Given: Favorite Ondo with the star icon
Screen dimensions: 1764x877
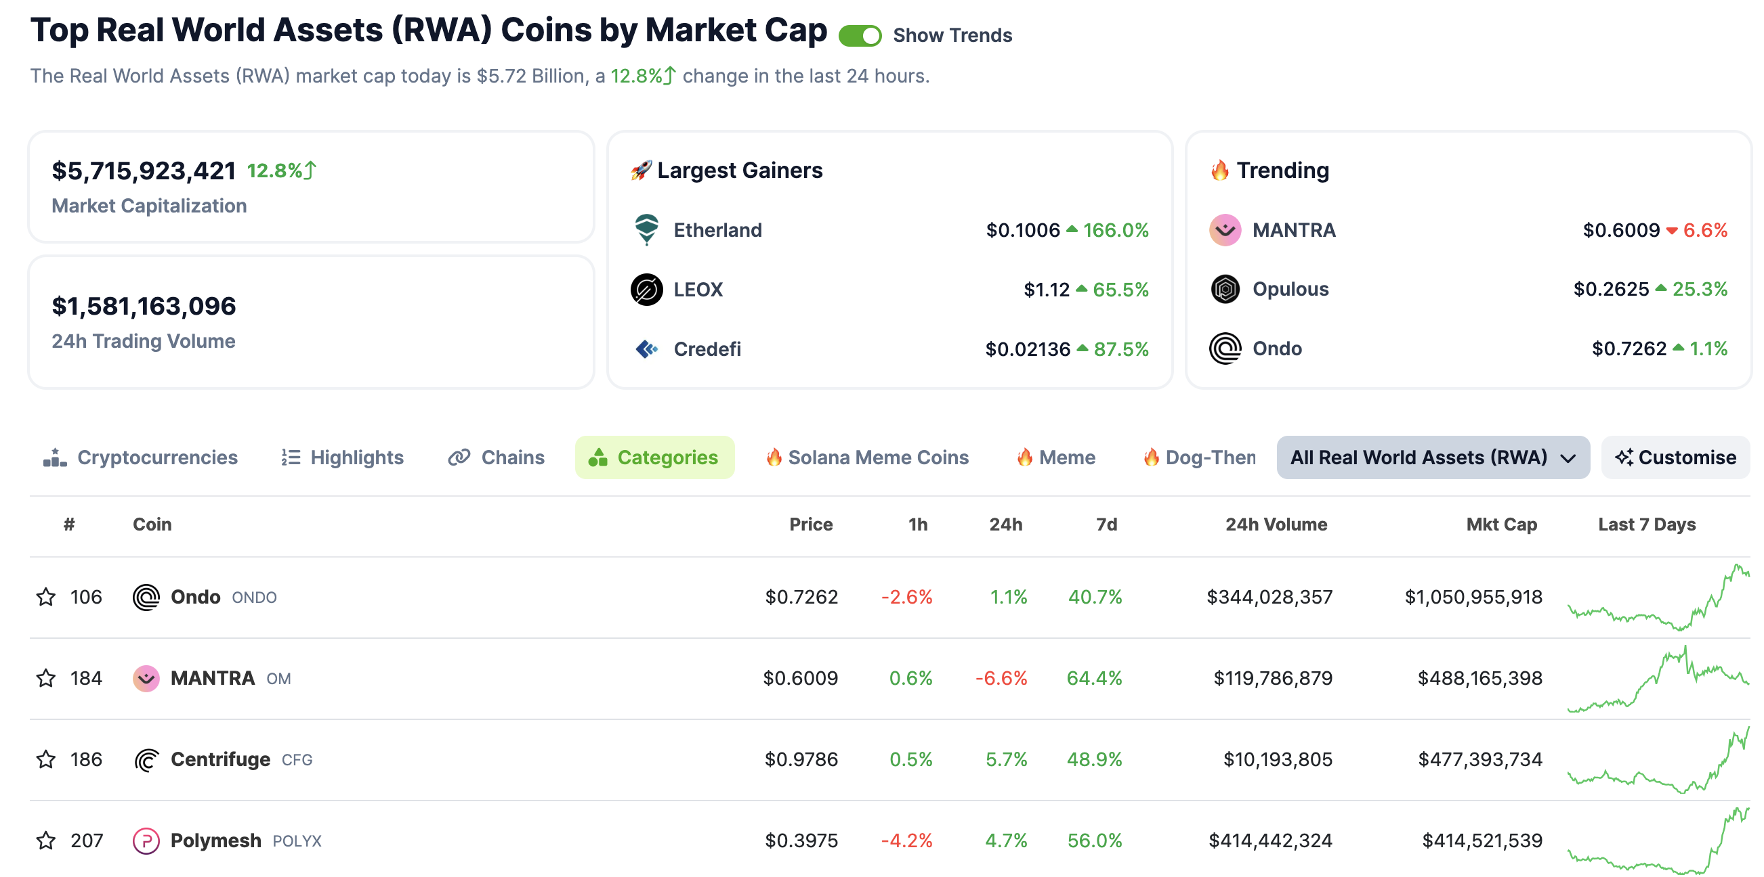Looking at the screenshot, I should pyautogui.click(x=46, y=598).
